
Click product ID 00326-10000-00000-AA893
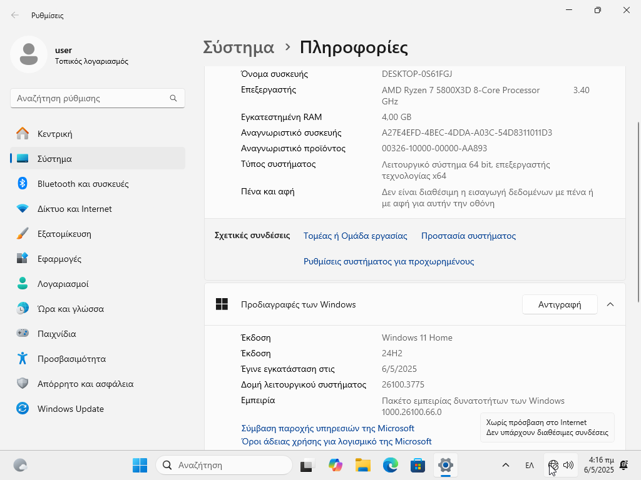coord(434,148)
